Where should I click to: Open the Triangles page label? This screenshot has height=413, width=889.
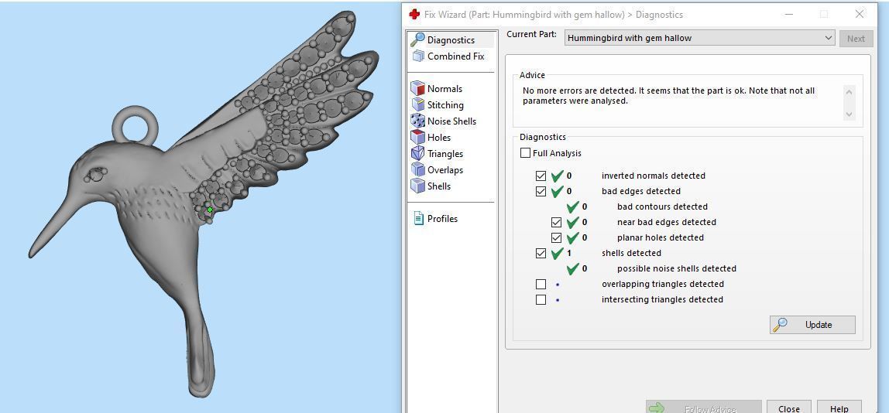coord(445,154)
